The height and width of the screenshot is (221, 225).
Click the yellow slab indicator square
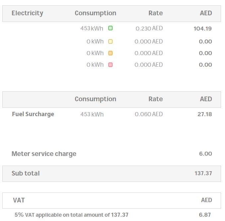111,41
